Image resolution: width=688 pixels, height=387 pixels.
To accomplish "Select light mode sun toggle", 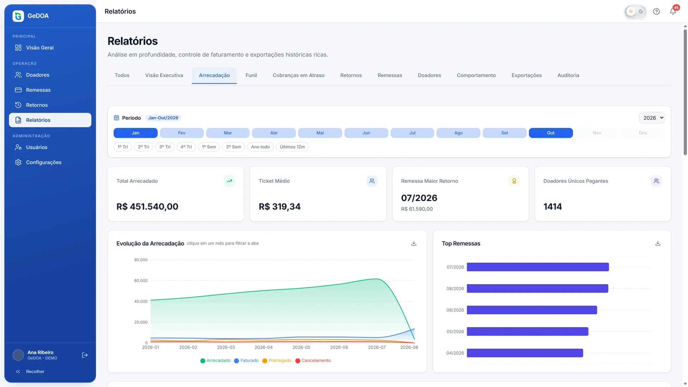I will point(631,11).
